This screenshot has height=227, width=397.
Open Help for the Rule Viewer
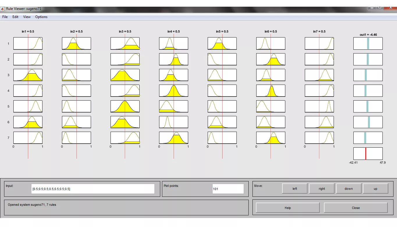click(288, 208)
